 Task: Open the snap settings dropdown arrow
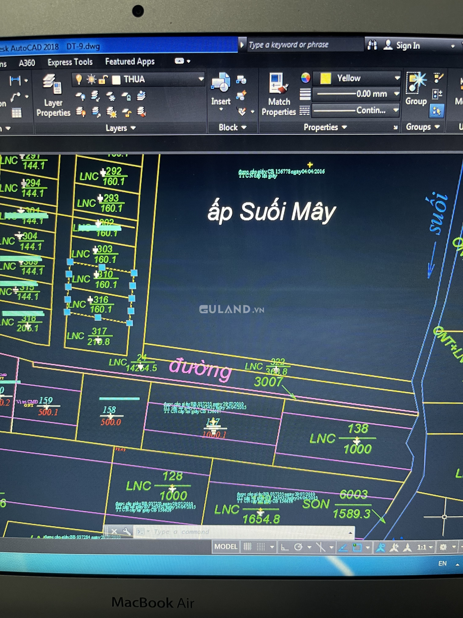[x=272, y=547]
